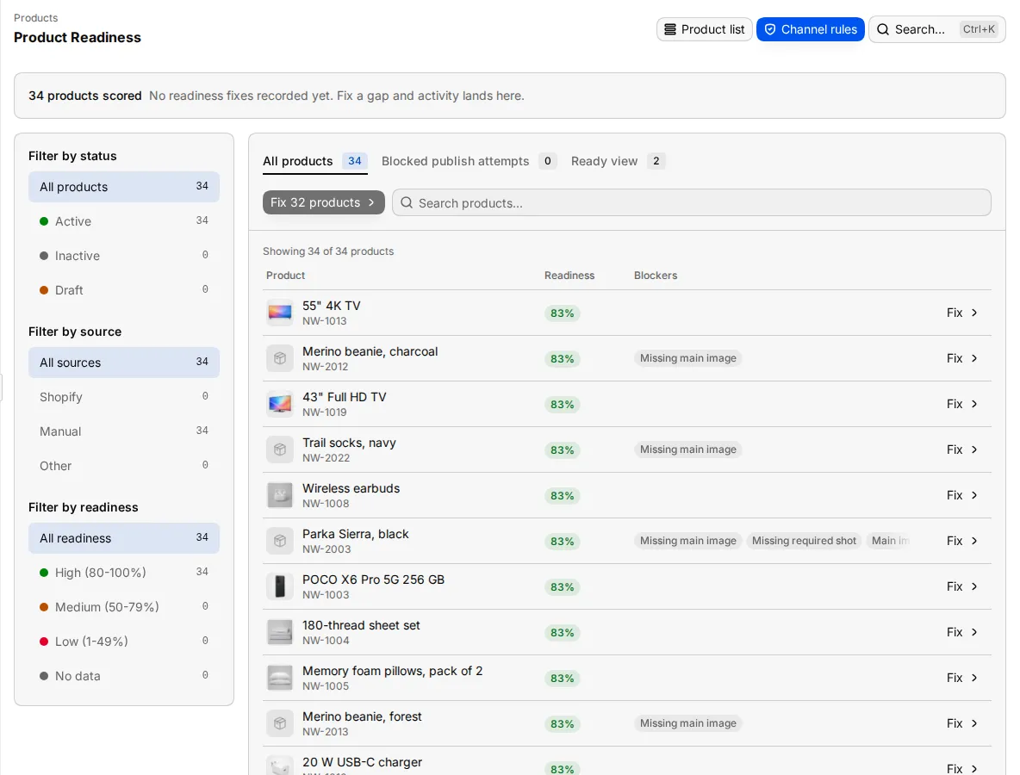The height and width of the screenshot is (775, 1020).
Task: Filter by Shopify source
Action: click(123, 397)
